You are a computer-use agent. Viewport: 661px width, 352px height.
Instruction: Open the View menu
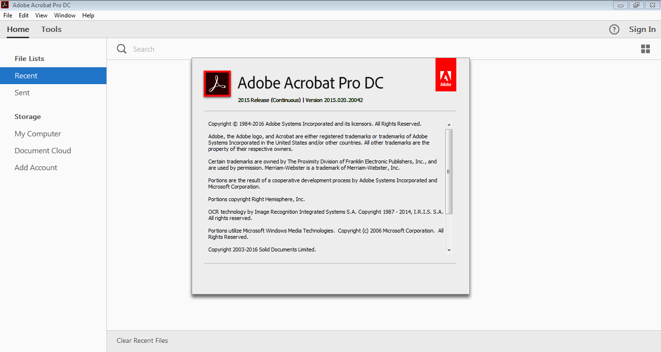coord(41,15)
